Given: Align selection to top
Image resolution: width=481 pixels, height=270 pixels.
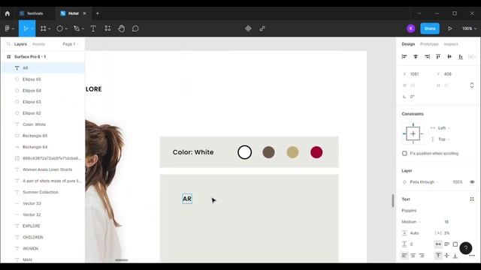Looking at the screenshot, I should [438, 57].
